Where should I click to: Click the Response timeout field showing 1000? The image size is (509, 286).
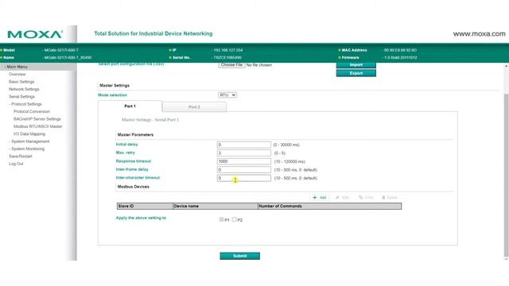(x=244, y=161)
